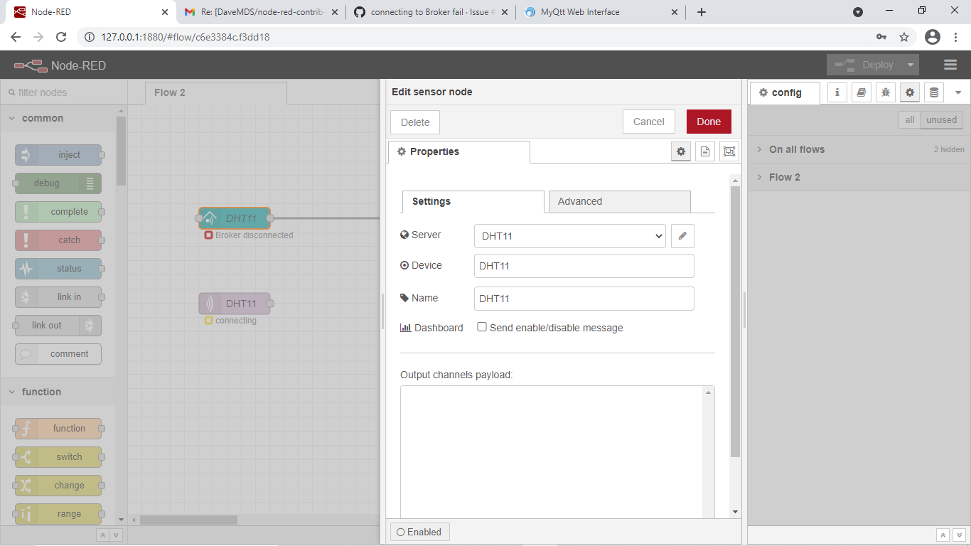Click inside the Name input field

pyautogui.click(x=583, y=298)
